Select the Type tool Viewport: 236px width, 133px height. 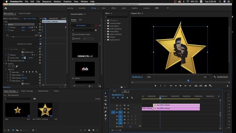click(x=105, y=119)
